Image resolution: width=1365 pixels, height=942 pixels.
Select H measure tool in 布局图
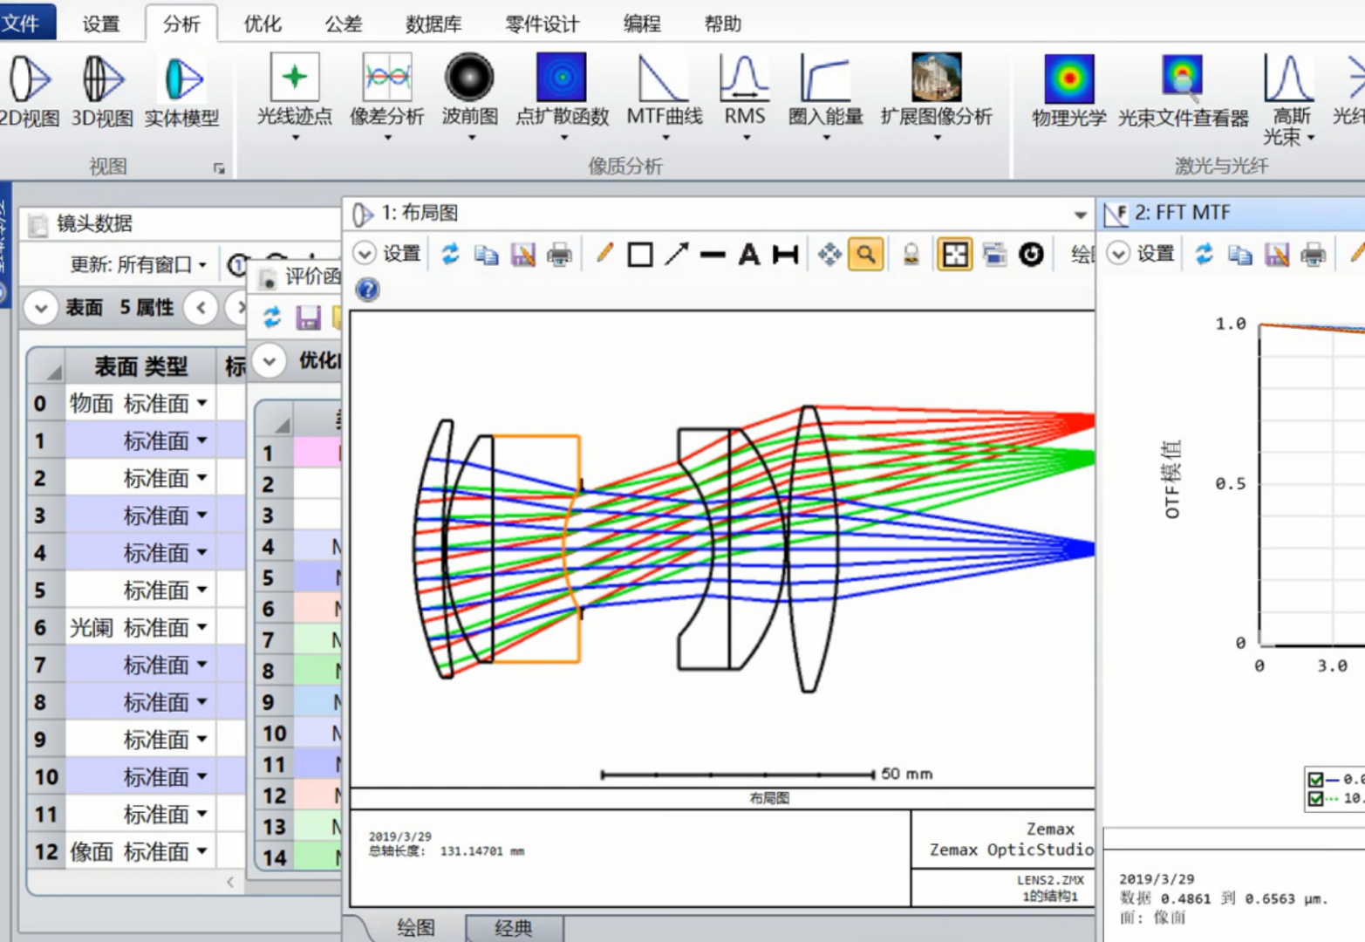click(x=785, y=255)
